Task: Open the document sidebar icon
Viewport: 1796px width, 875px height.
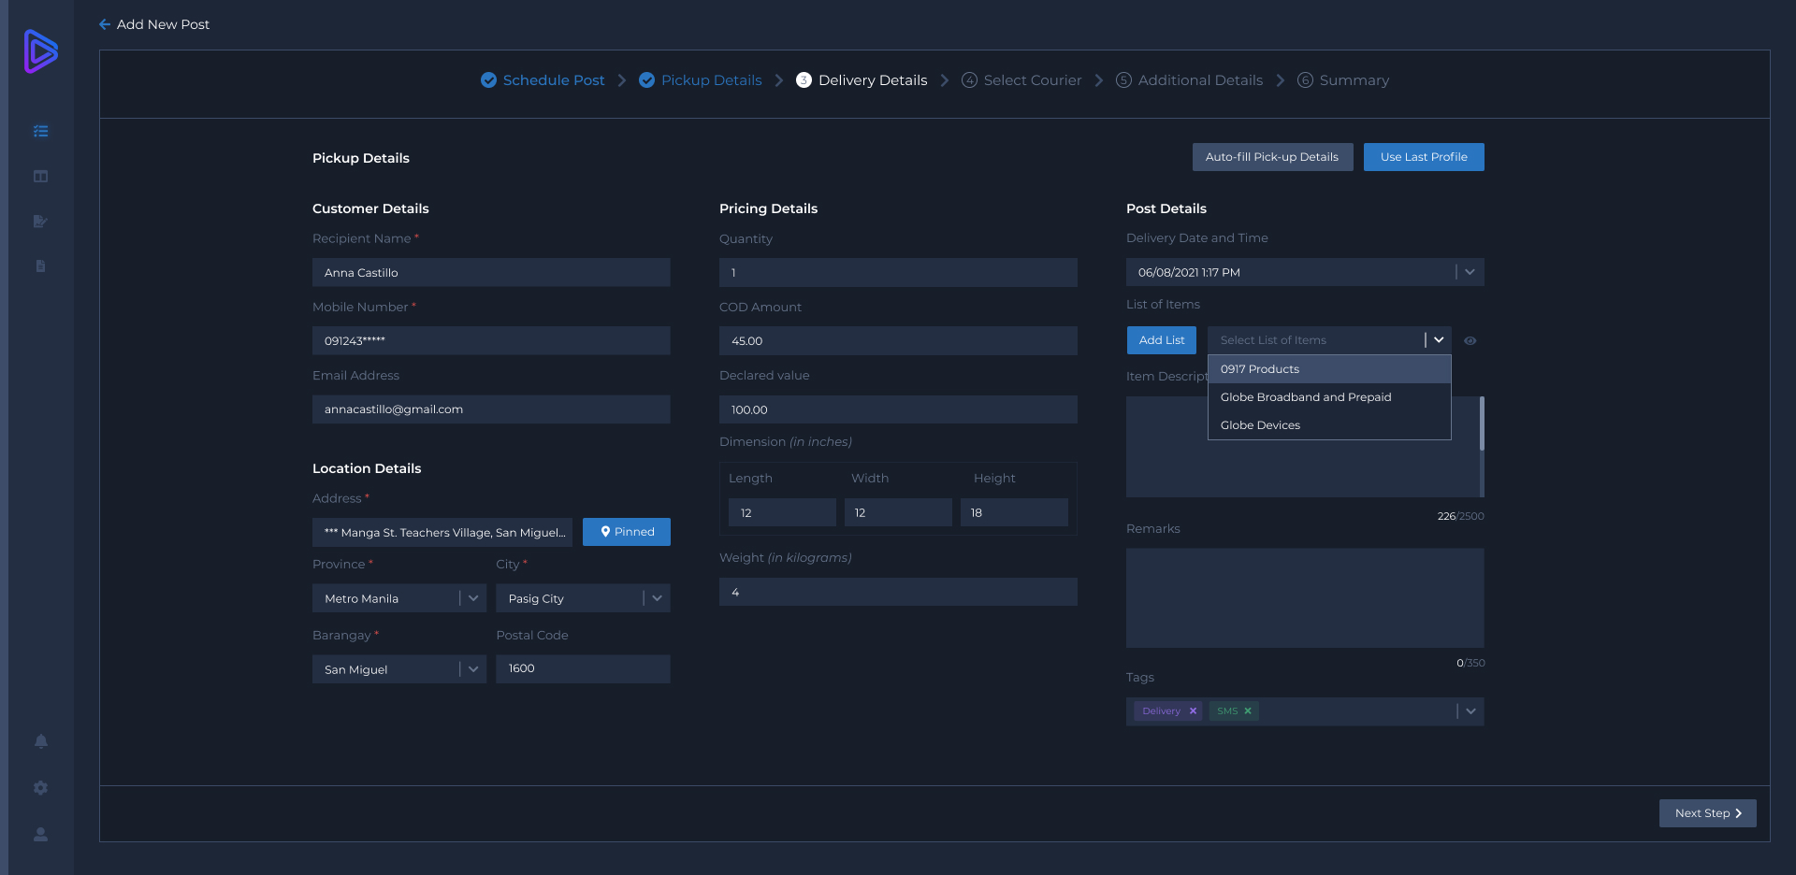Action: point(40,266)
